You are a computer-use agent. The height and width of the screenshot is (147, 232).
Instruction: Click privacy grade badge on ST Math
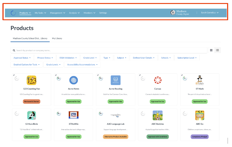[x=185, y=78]
